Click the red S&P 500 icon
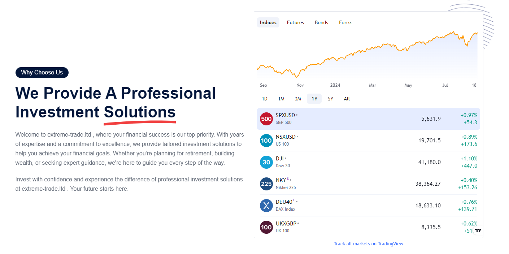This screenshot has height=254, width=509. tap(266, 119)
